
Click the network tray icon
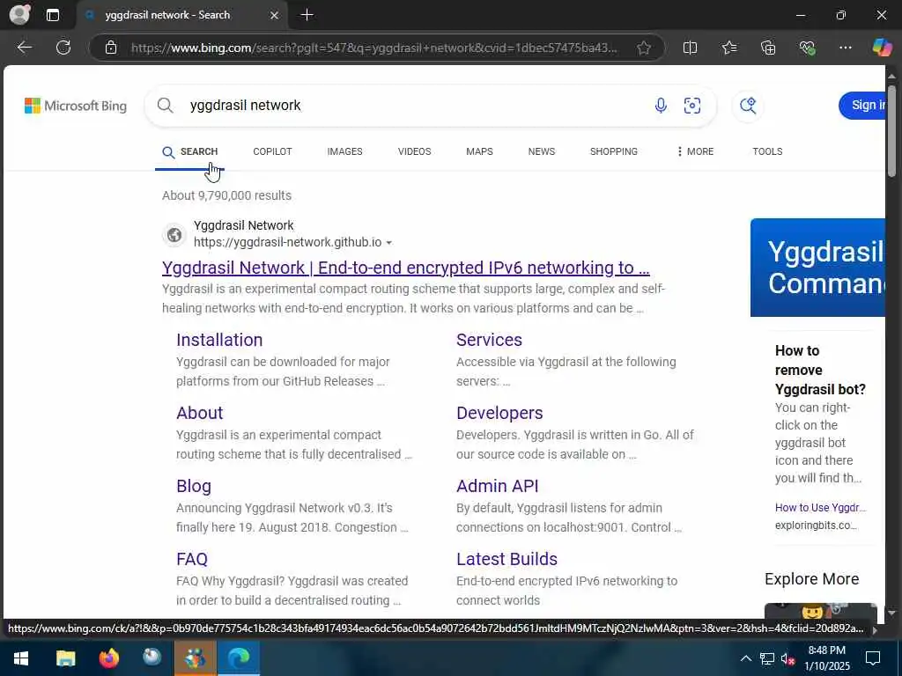click(x=767, y=658)
